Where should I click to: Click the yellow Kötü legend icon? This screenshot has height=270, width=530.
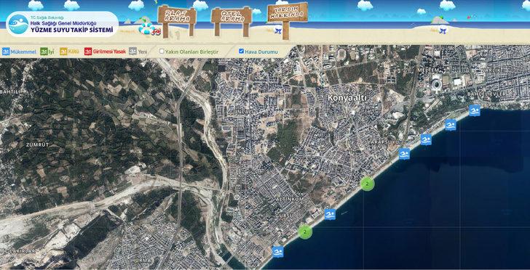63,52
